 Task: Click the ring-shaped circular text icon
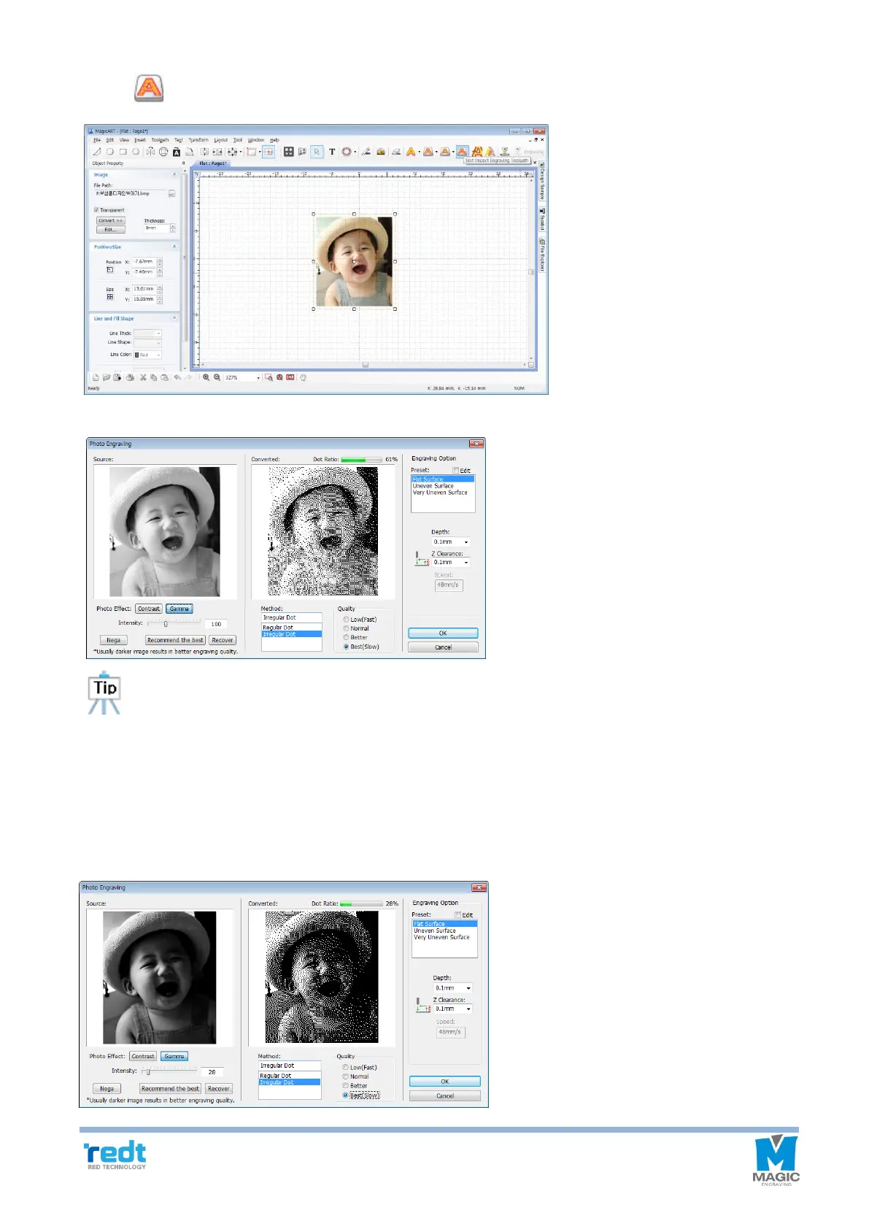347,152
